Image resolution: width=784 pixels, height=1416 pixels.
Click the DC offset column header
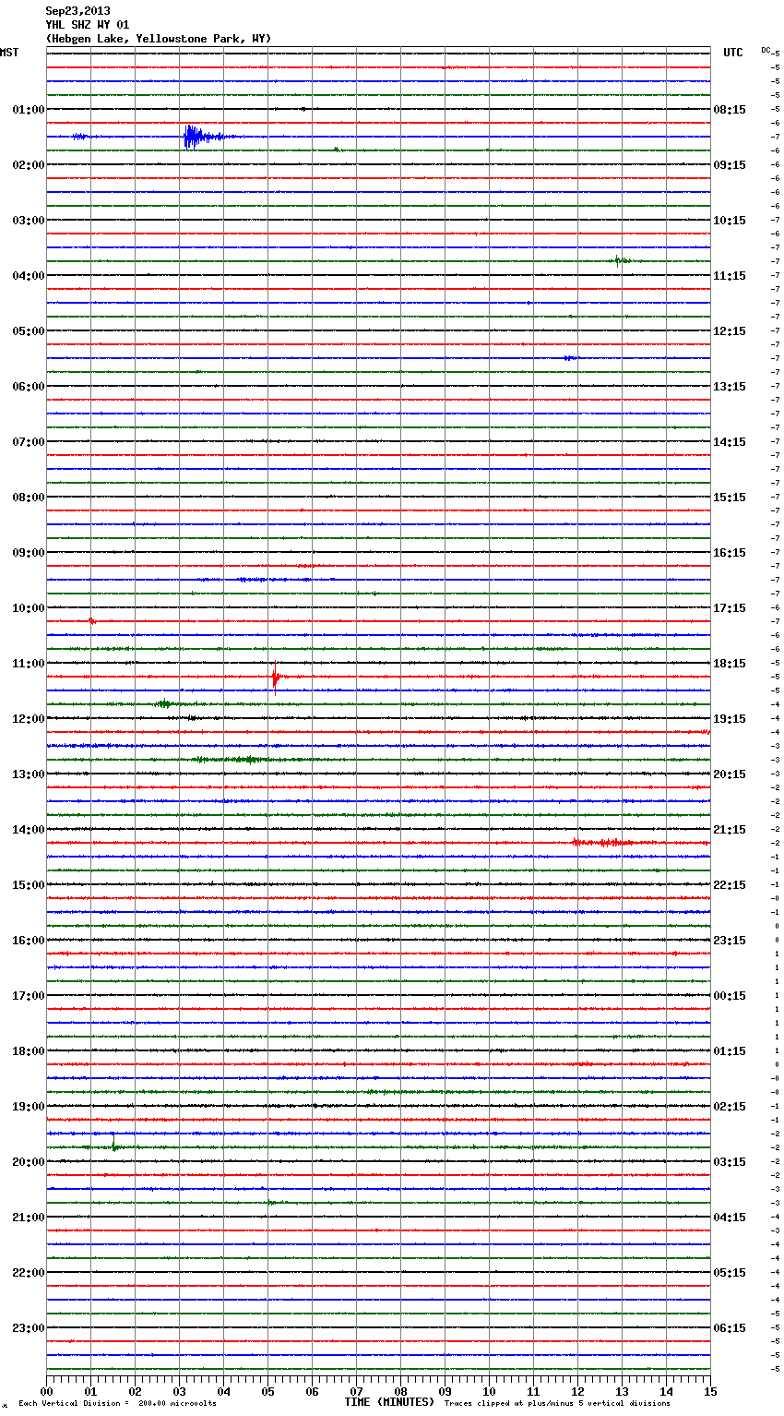766,50
